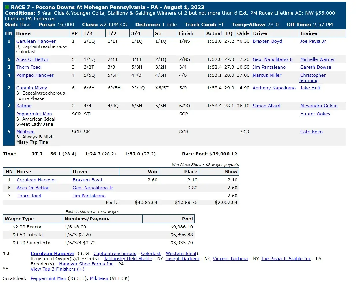Viewport: 356px width, 283px height.
Task: Expand View Top 3 Finishers (+)
Action: click(x=58, y=269)
